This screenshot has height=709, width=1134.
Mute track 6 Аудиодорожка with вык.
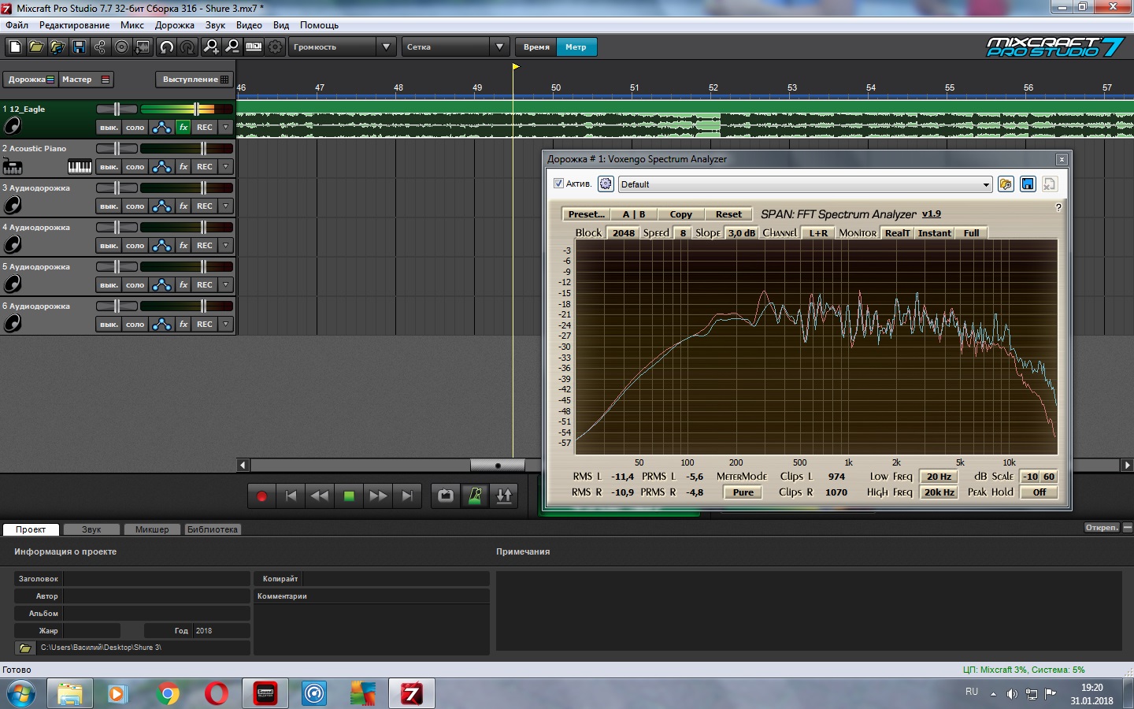click(109, 324)
